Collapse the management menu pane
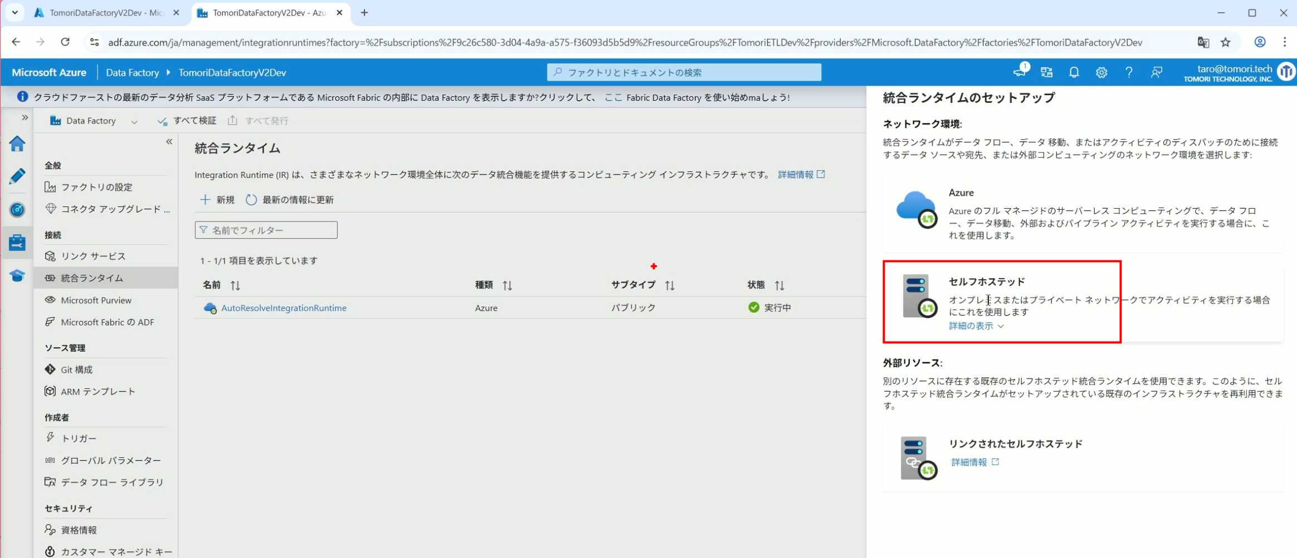1297x558 pixels. pos(169,142)
